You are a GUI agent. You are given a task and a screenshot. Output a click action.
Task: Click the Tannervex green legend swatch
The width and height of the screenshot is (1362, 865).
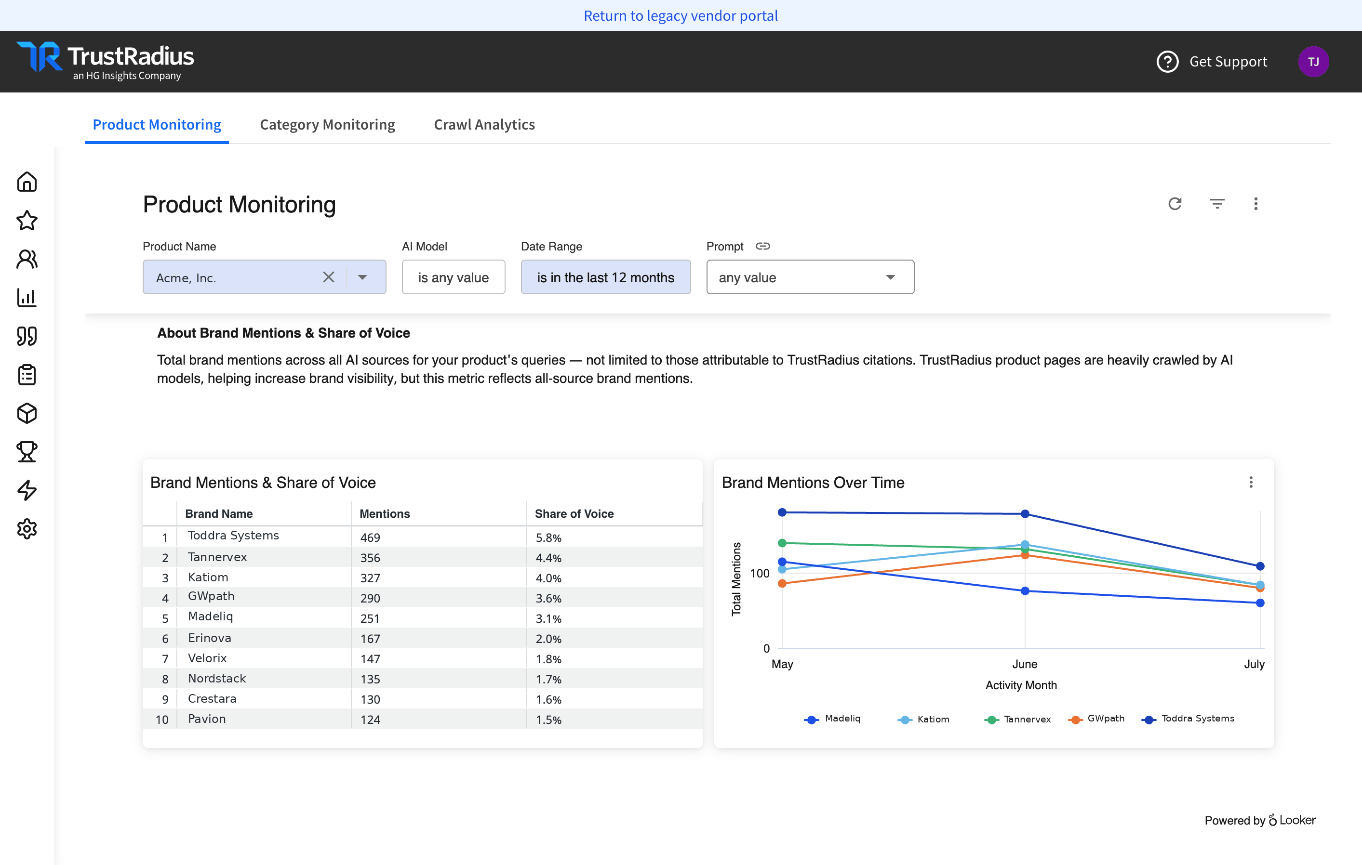991,720
